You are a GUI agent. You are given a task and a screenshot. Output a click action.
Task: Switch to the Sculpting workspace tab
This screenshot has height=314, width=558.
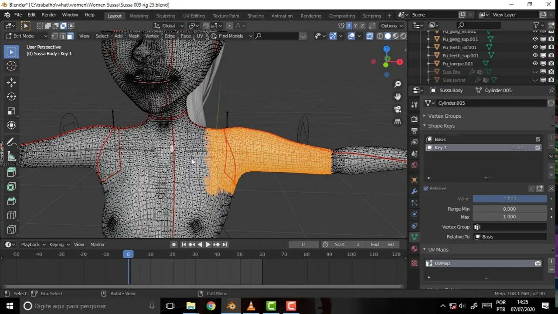pyautogui.click(x=166, y=16)
